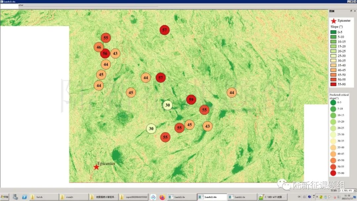Screen dimensions: 357x201
Task: Click the landslide marker labeled 59
Action: (191, 99)
